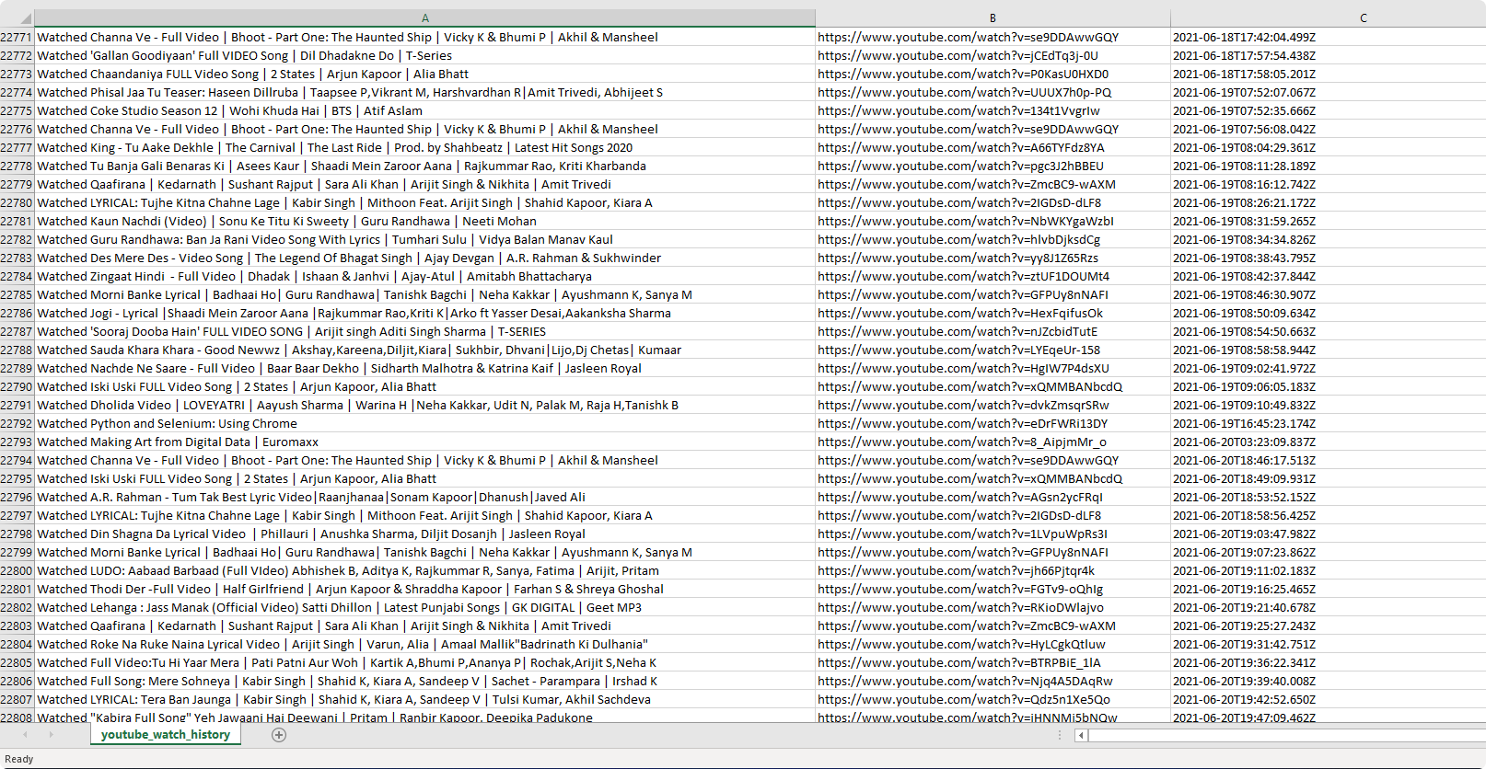Select row header 22771
The image size is (1486, 769).
pos(17,37)
